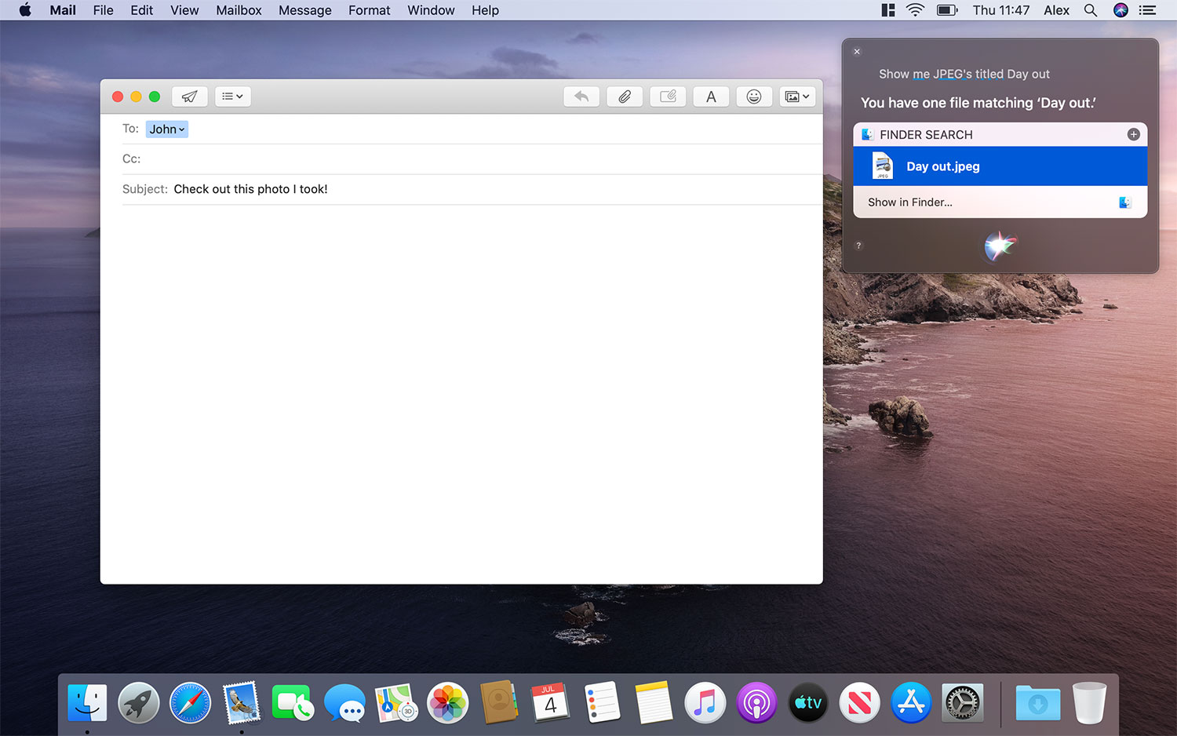Open the photo browser dropdown
Screen dimensions: 1177x736
click(796, 96)
